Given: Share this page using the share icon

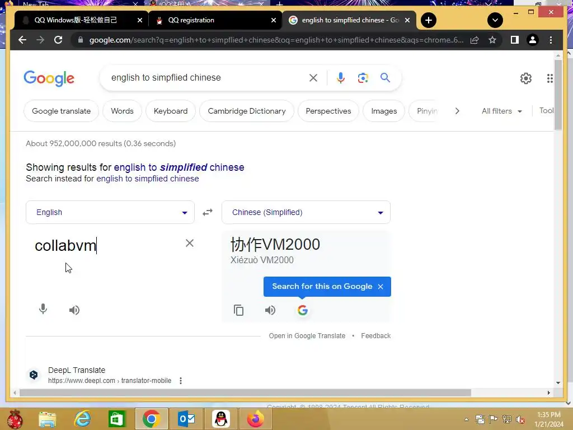Looking at the screenshot, I should [475, 40].
